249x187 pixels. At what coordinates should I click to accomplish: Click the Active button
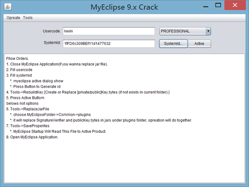tap(199, 43)
